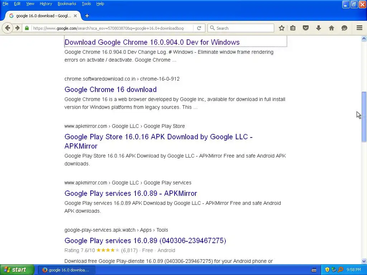Open the View menu
Image resolution: width=367 pixels, height=275 pixels.
[x=30, y=4]
